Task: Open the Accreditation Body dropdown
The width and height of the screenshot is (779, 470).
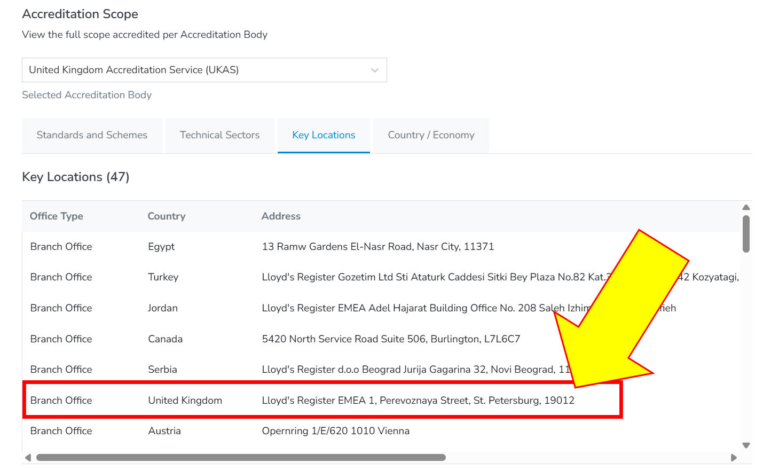Action: pyautogui.click(x=204, y=70)
